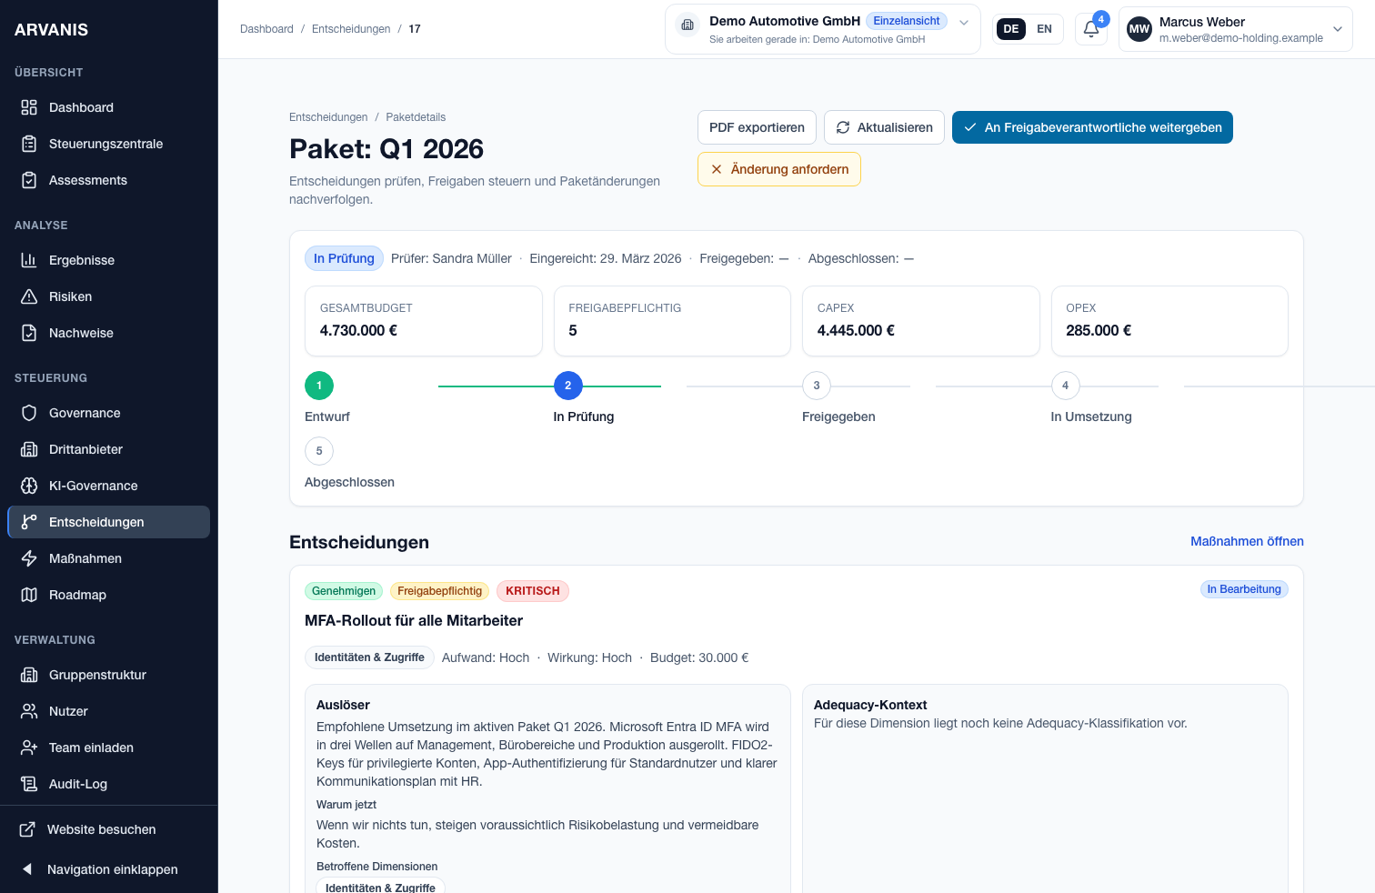Open Steuerungszentrale in the sidebar
The width and height of the screenshot is (1375, 893).
(x=105, y=144)
